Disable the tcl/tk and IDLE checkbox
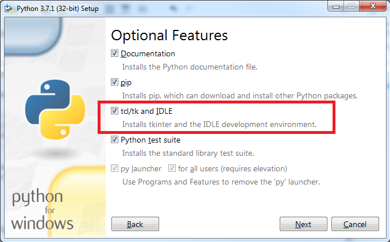The image size is (390, 242). click(115, 111)
